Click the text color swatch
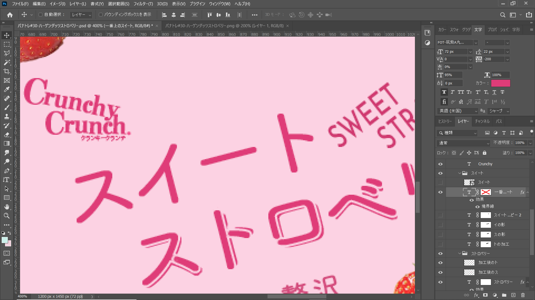535x300 pixels. 501,83
